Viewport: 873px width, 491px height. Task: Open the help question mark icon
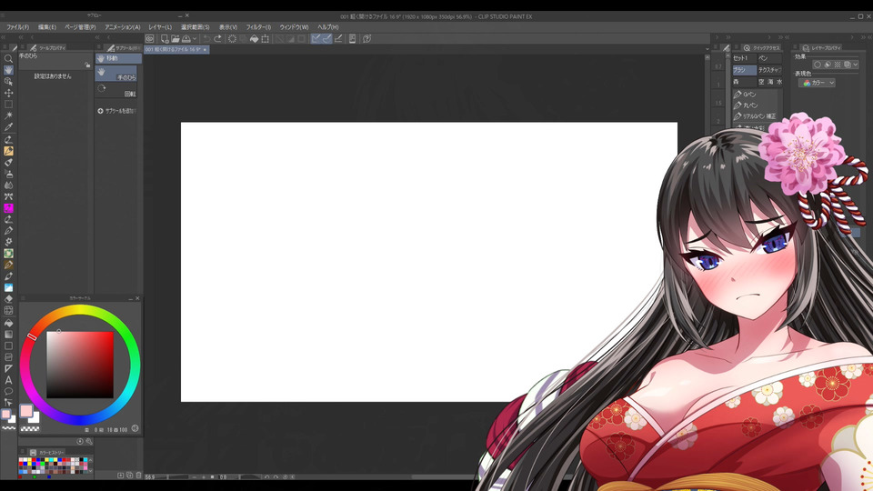pos(366,38)
